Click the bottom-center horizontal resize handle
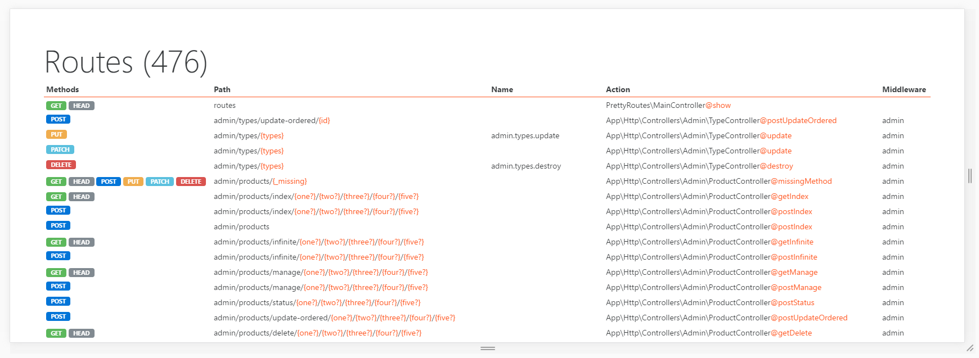This screenshot has height=358, width=979. pos(488,348)
